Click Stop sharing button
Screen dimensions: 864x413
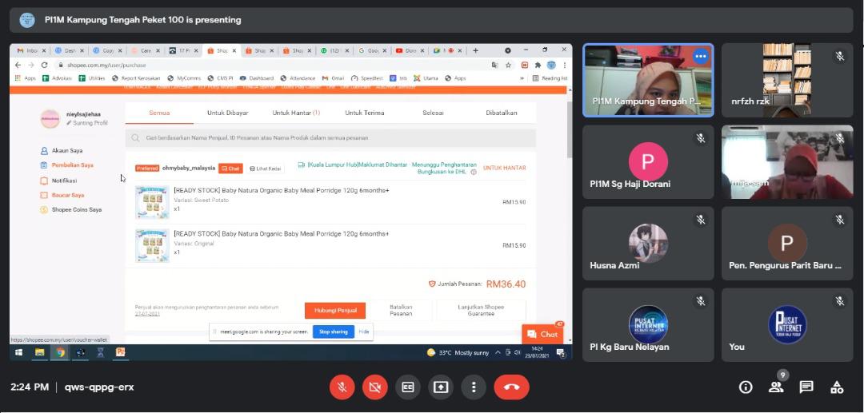click(x=334, y=332)
